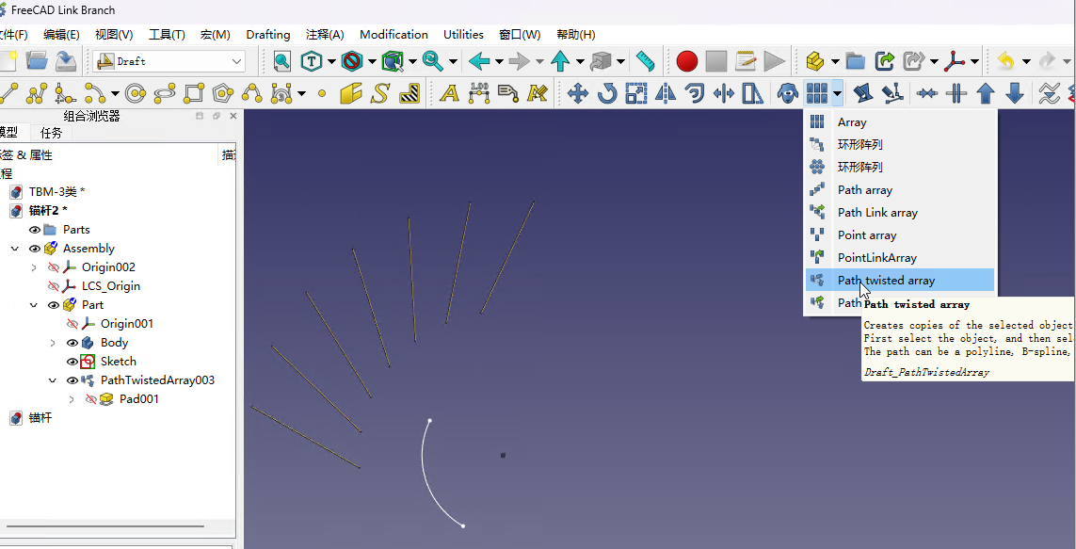
Task: Click the Draft Downgrade down-arrow icon
Action: point(1015,92)
